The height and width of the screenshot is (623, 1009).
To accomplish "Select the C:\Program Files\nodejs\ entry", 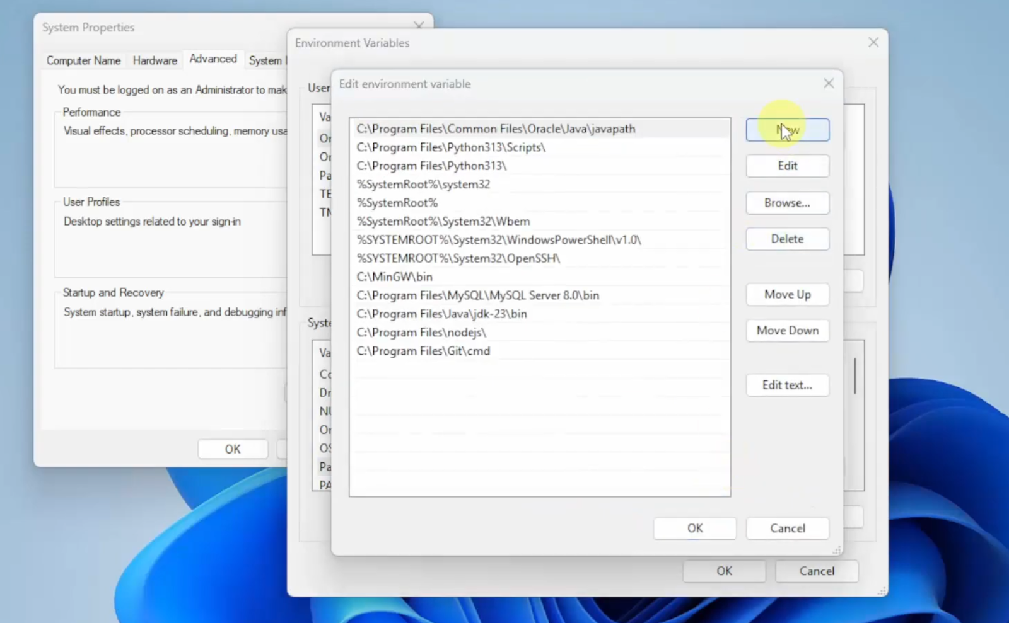I will 540,332.
